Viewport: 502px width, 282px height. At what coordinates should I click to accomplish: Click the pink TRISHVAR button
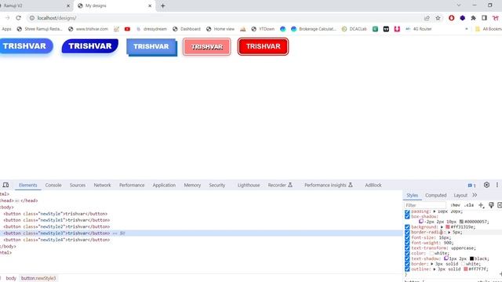point(207,47)
